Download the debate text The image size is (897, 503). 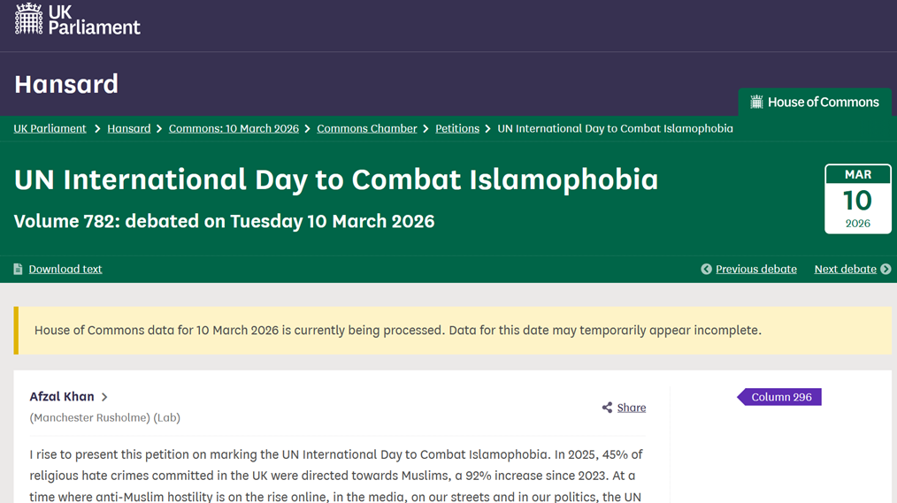point(65,269)
